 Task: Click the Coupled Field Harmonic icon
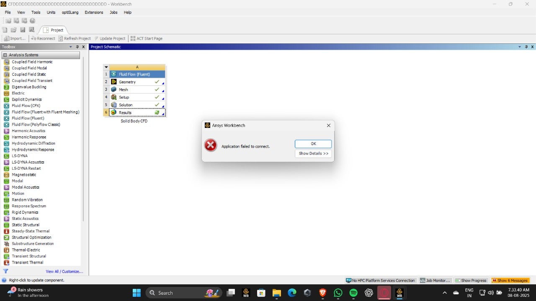coord(7,62)
